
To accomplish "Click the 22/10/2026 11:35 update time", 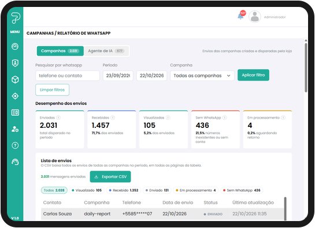I will [250, 214].
